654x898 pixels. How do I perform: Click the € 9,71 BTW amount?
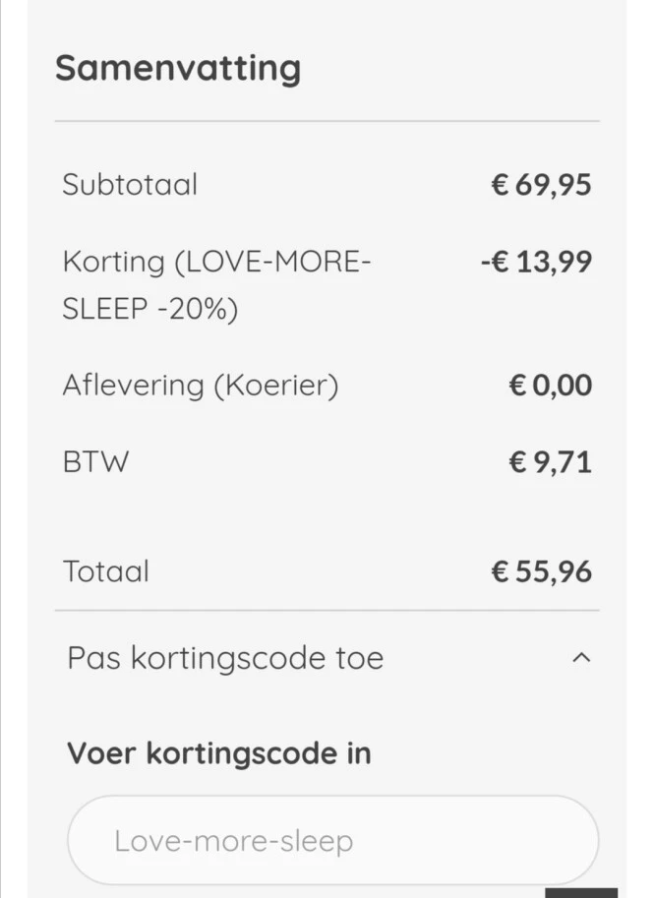coord(551,460)
